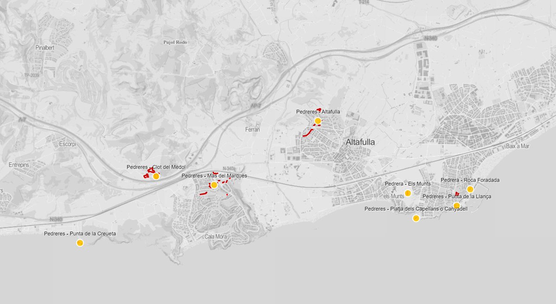Click the Escorpí place label
The image size is (556, 304).
pyautogui.click(x=68, y=144)
